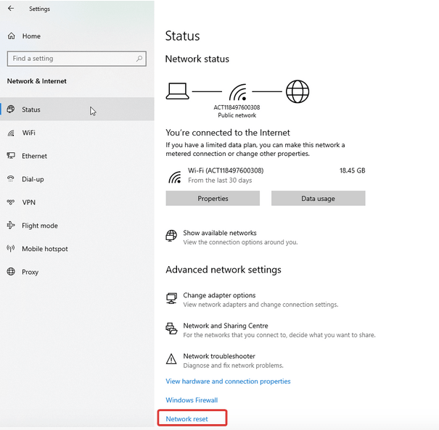The width and height of the screenshot is (439, 430).
Task: Click the Wi-Fi (ACT118497600308) label
Action: (x=226, y=170)
